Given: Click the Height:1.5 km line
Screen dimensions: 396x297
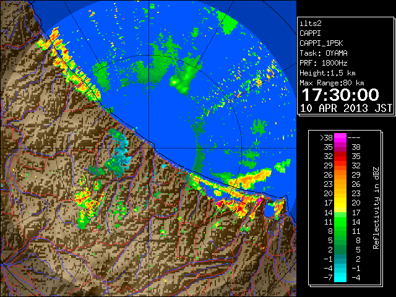Looking at the screenshot, I should [327, 73].
